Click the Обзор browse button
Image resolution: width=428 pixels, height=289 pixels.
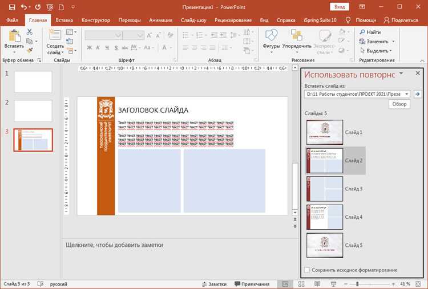(x=399, y=104)
